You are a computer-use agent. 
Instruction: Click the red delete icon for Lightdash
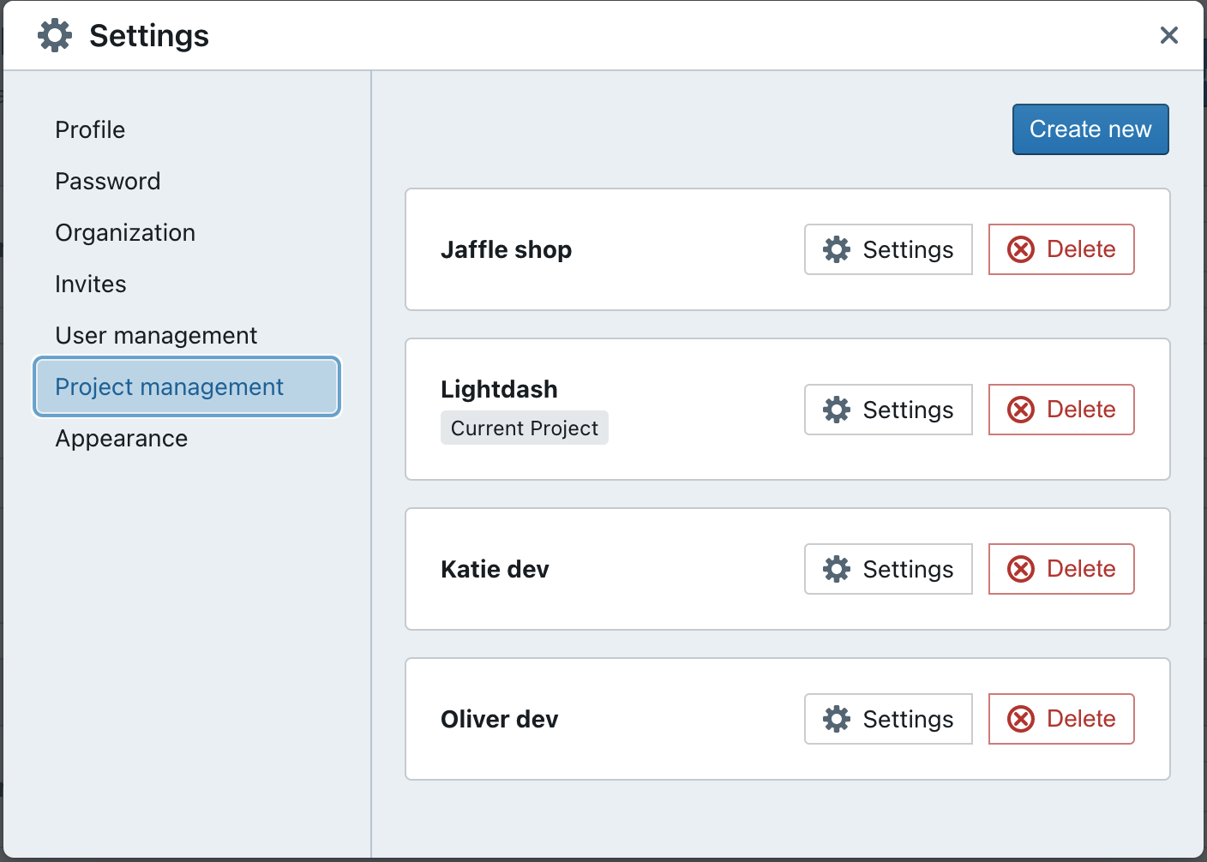click(1021, 410)
